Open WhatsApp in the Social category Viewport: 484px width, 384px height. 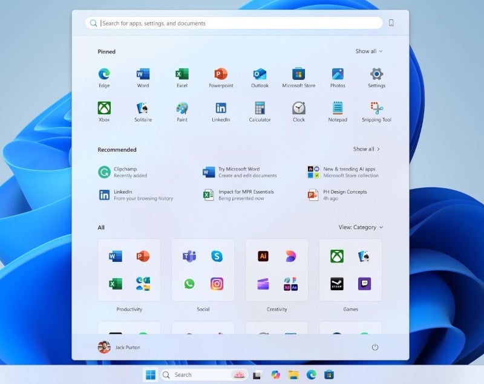(x=189, y=284)
